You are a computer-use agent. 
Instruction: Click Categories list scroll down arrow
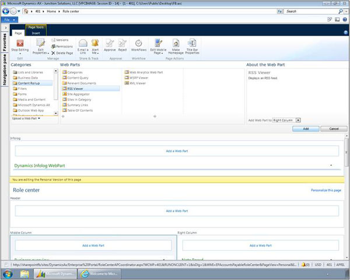(56, 113)
